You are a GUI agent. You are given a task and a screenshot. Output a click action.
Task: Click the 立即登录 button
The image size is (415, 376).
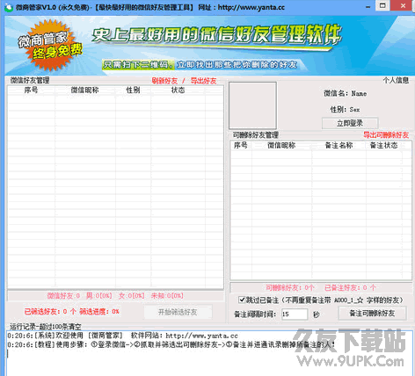350,123
